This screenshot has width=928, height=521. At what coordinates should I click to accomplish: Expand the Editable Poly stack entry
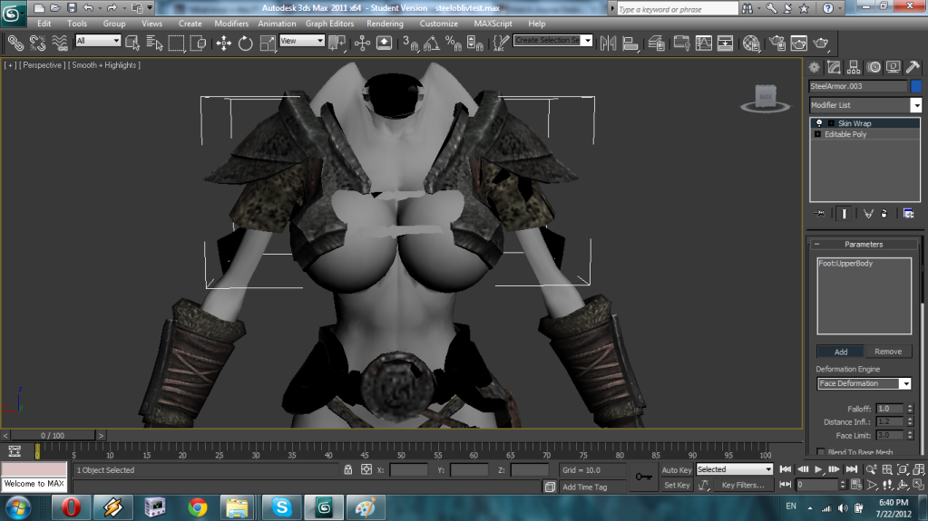[x=817, y=134]
